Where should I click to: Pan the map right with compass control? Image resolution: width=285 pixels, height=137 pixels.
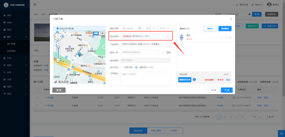60,36
